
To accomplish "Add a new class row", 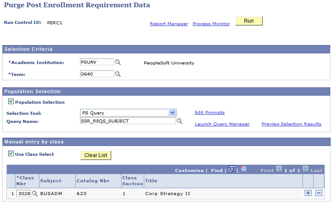I will point(308,193).
